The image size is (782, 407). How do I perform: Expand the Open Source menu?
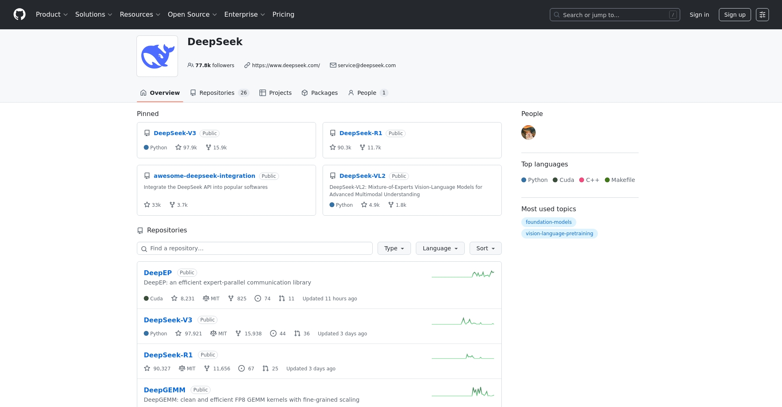point(192,15)
